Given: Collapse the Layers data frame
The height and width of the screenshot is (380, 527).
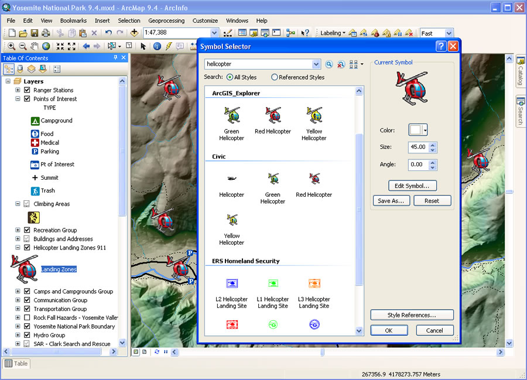Looking at the screenshot, I should pos(8,81).
